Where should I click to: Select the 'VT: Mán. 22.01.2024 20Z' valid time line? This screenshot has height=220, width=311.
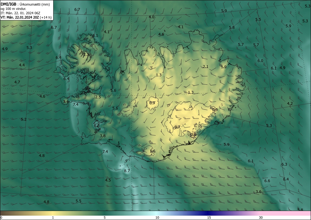(x=20, y=17)
